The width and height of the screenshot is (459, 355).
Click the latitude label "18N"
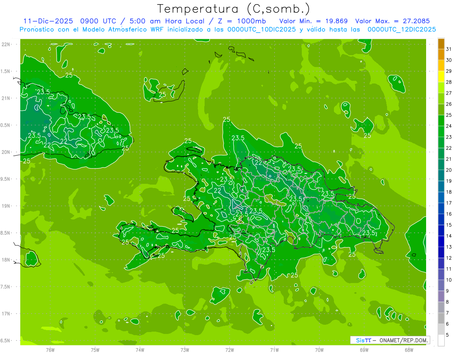(6, 260)
